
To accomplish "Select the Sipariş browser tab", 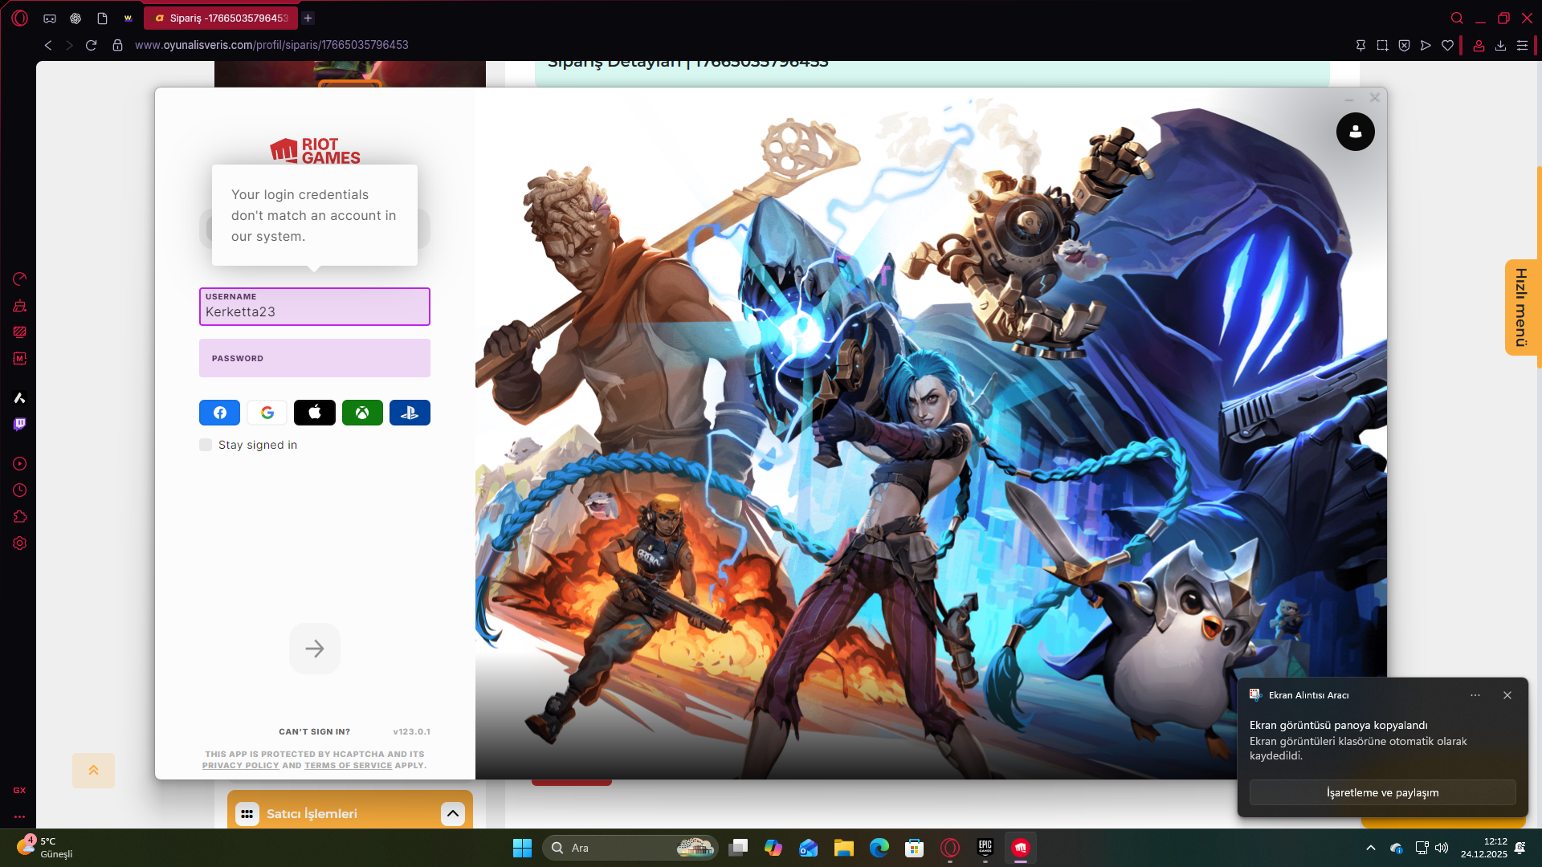I will point(221,18).
